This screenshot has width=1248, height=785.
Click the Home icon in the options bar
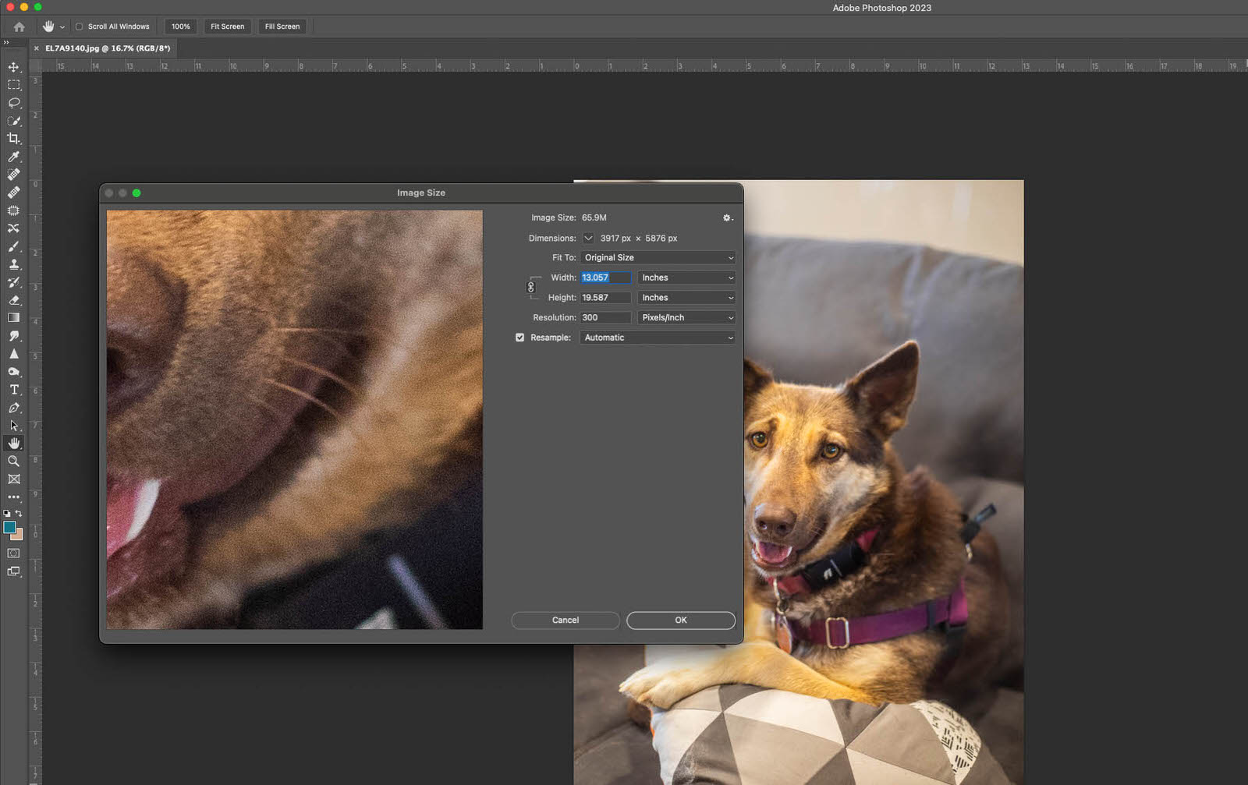[18, 26]
